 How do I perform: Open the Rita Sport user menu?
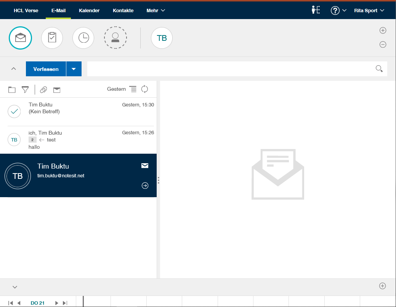(x=369, y=11)
